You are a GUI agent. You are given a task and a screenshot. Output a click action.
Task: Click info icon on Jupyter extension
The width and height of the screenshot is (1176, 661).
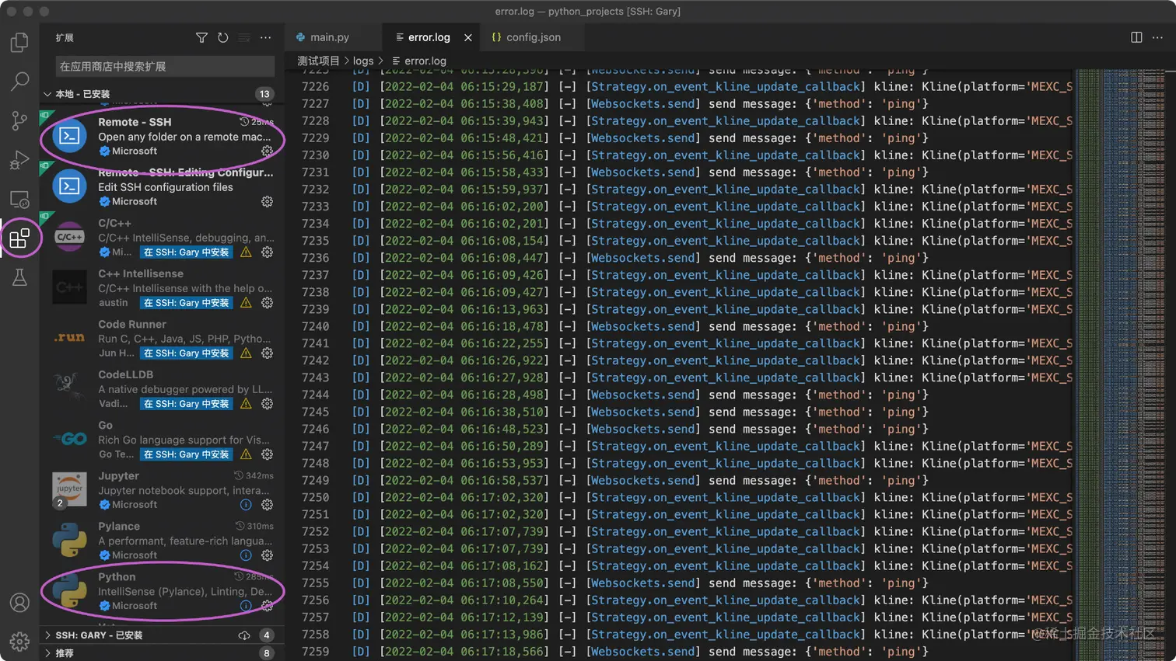tap(246, 505)
